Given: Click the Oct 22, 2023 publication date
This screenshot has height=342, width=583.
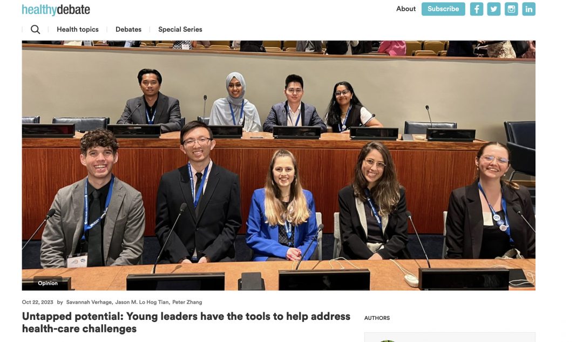Looking at the screenshot, I should tap(38, 302).
